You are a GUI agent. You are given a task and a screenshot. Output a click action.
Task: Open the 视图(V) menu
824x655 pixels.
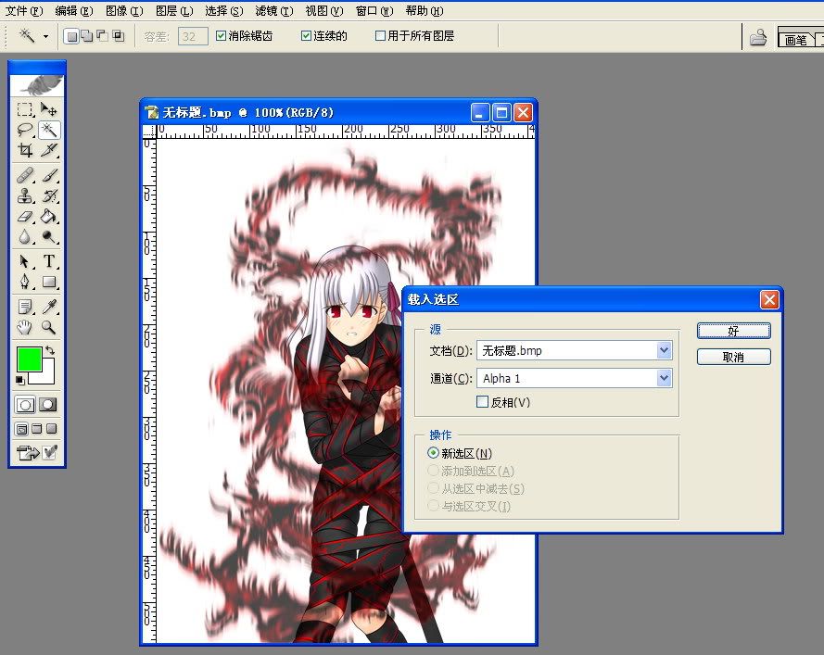pyautogui.click(x=324, y=10)
